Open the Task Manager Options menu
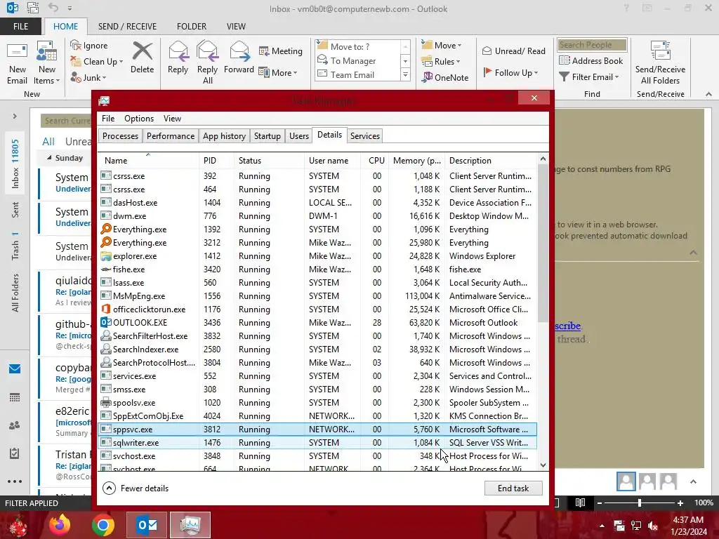The image size is (719, 539). (x=139, y=118)
